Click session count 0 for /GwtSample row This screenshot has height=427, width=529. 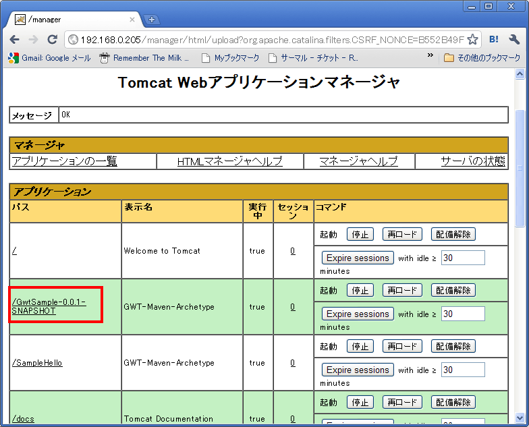[293, 307]
